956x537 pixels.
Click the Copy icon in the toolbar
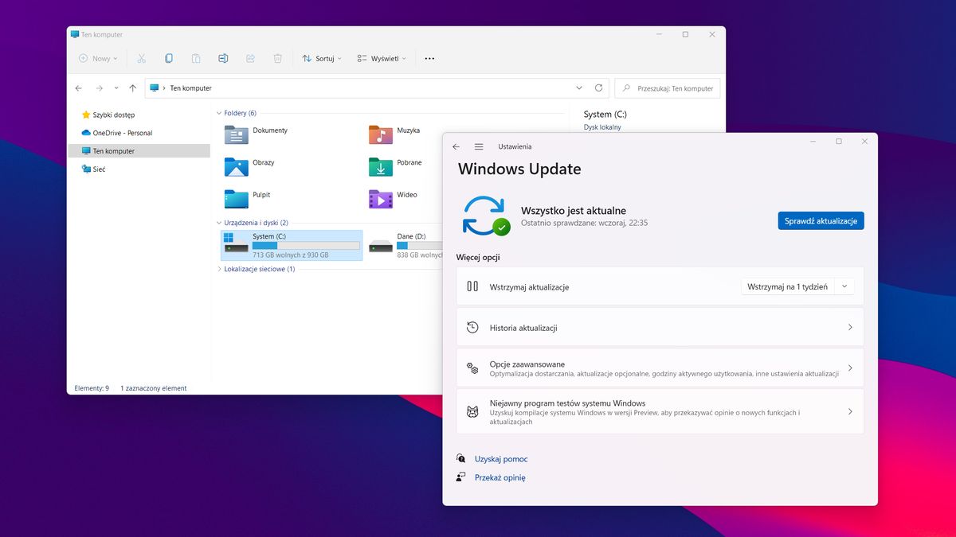(x=169, y=58)
